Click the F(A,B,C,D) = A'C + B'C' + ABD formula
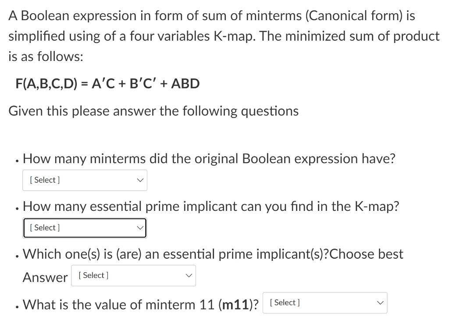Screen dimensions: 449x331 coord(107,83)
